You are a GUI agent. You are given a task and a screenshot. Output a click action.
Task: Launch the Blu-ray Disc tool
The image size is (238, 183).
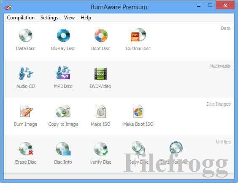click(x=63, y=40)
